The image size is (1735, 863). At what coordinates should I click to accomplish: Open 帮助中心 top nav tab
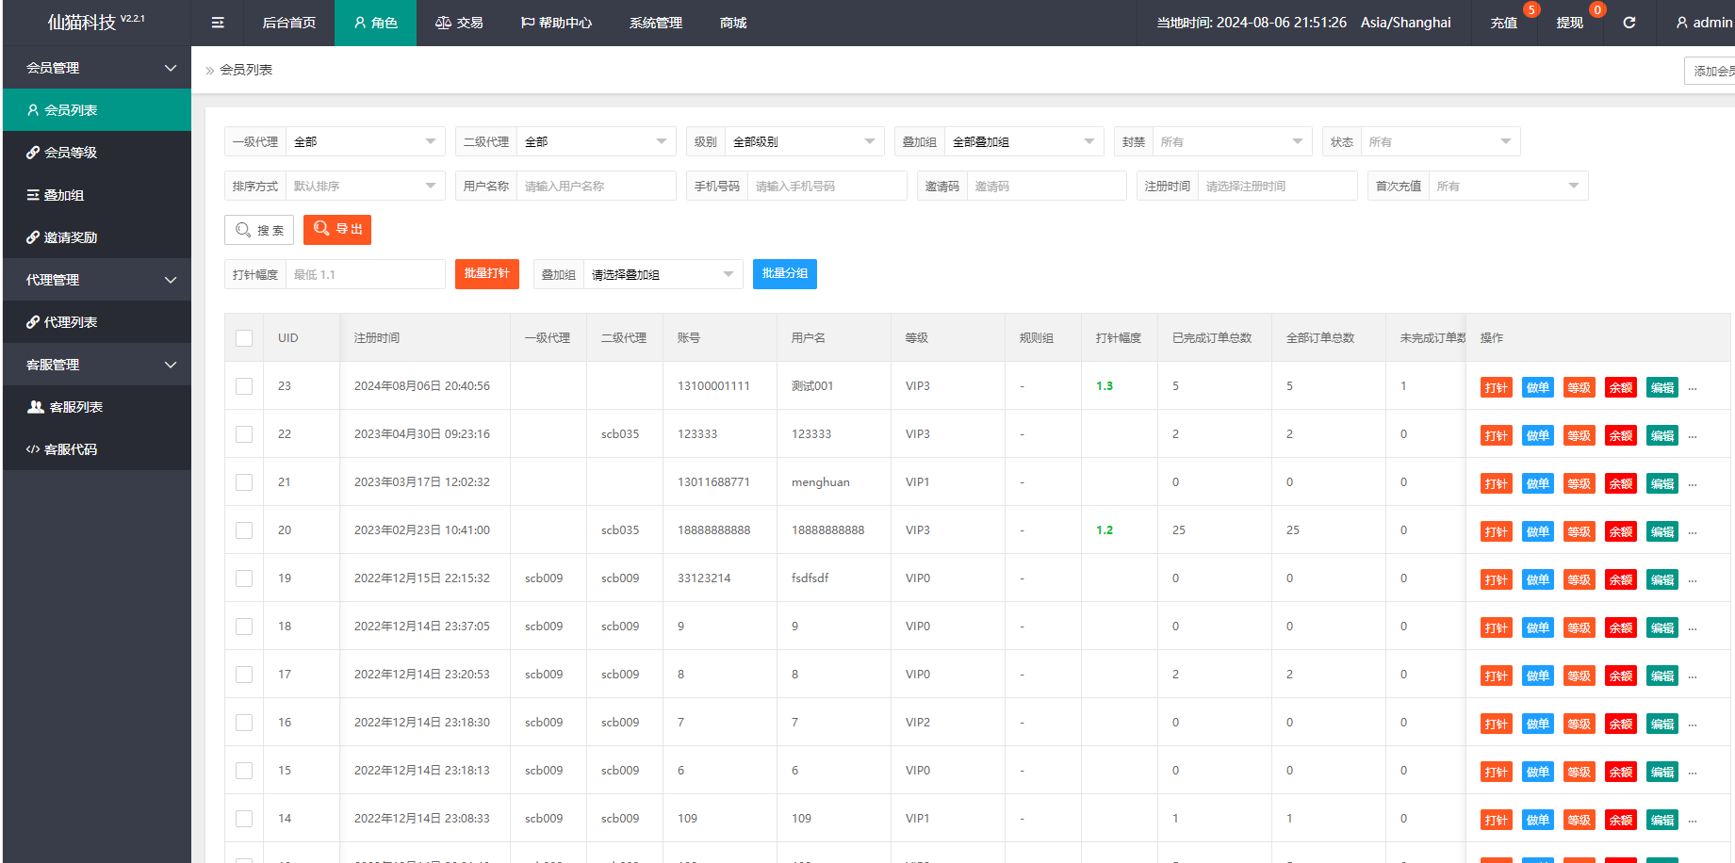pos(556,23)
